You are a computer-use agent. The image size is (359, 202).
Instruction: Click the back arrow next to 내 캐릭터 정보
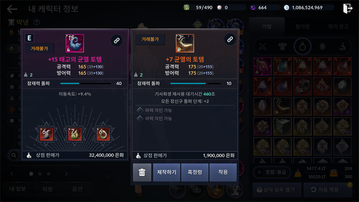[x=12, y=9]
